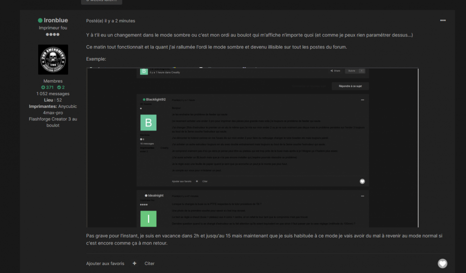
Task: Click Blacklight92 username in embedded screenshot
Action: (x=156, y=99)
